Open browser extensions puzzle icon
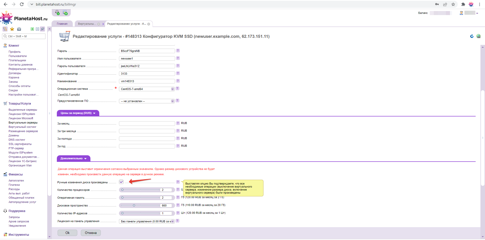 point(463,4)
